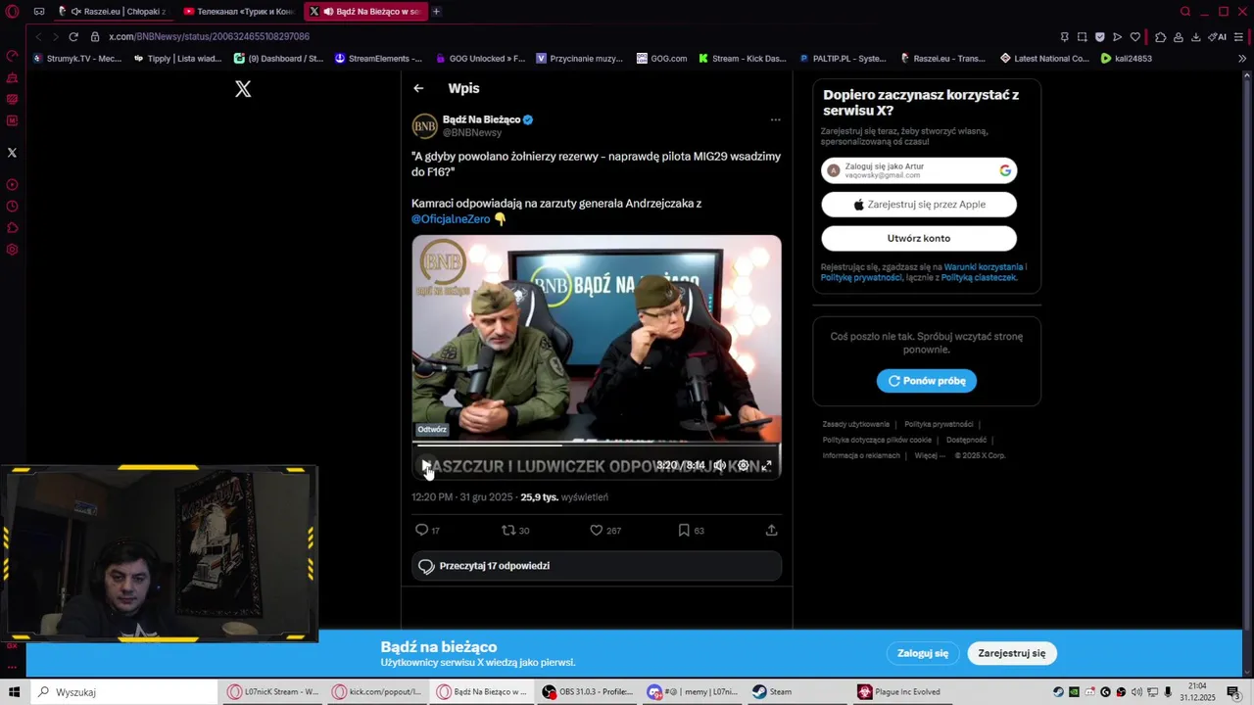Seek on the video progress bar
The image size is (1254, 705).
coord(597,446)
